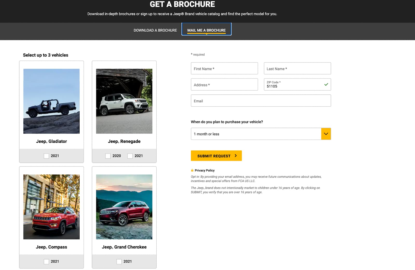Click the green checkmark in ZIP Code field
415x270 pixels.
click(326, 84)
